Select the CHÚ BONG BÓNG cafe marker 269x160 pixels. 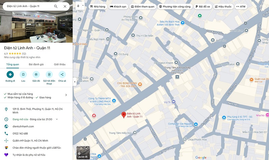tap(140, 84)
